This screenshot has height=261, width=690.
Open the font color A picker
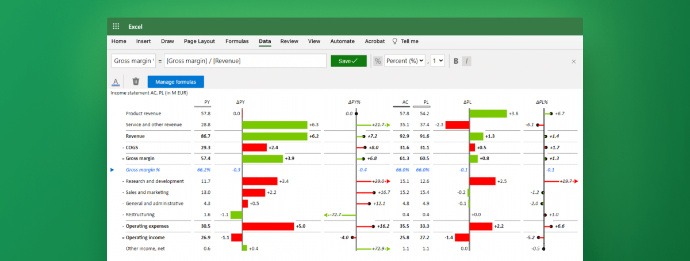click(116, 81)
